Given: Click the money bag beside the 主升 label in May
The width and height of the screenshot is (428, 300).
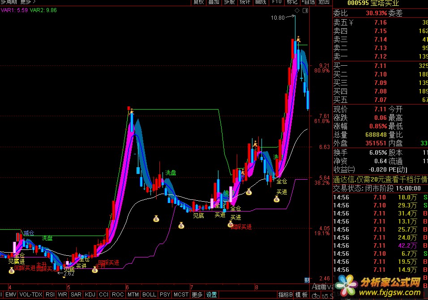Looking at the screenshot, I should (95, 270).
